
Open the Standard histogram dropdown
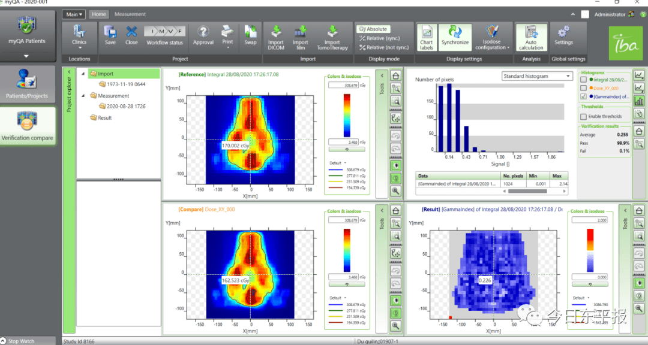click(537, 76)
